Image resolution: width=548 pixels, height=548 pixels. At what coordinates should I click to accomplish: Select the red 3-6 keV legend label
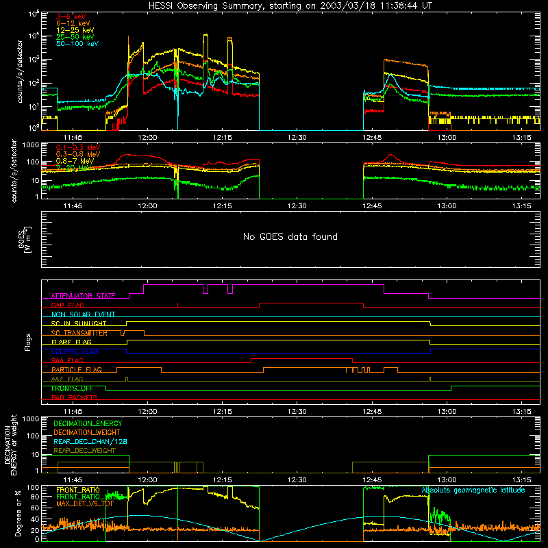point(71,16)
